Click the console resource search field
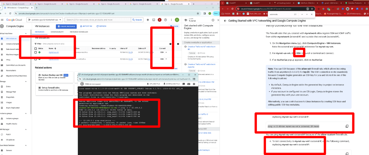Image resolution: width=369 pixels, height=155 pixels. pyautogui.click(x=97, y=20)
